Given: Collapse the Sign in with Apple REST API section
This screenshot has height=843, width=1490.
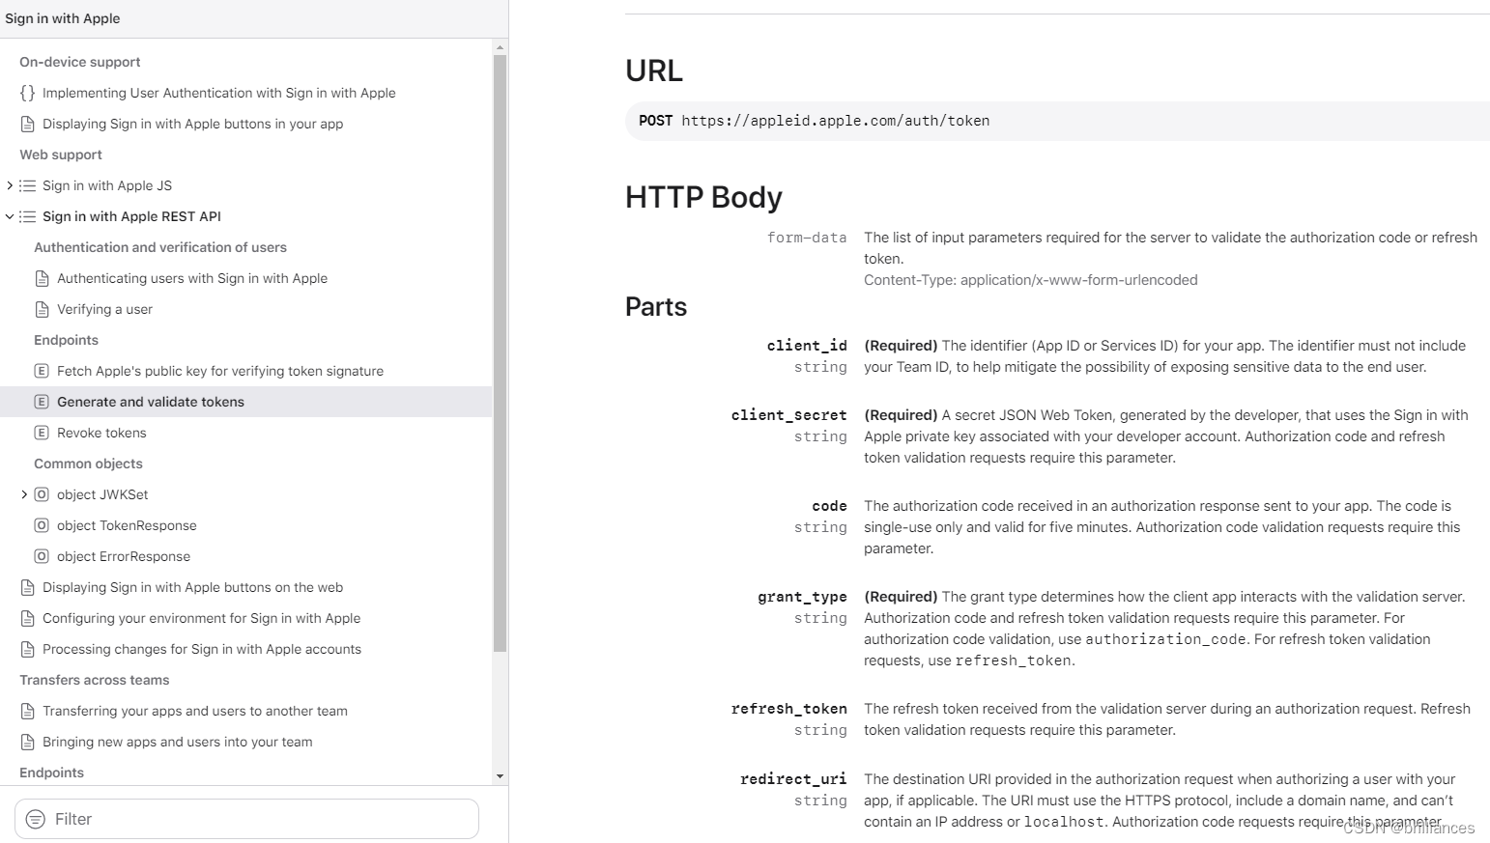Looking at the screenshot, I should [10, 216].
